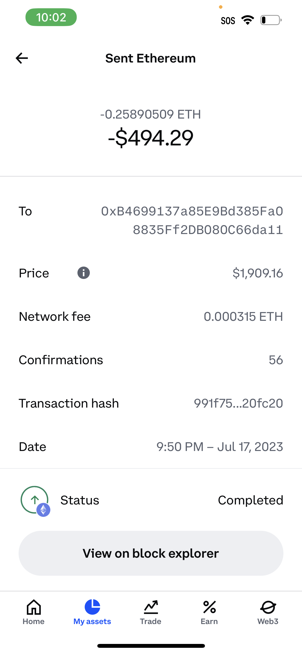Tap the back arrow icon
This screenshot has height=654, width=302.
pyautogui.click(x=22, y=58)
